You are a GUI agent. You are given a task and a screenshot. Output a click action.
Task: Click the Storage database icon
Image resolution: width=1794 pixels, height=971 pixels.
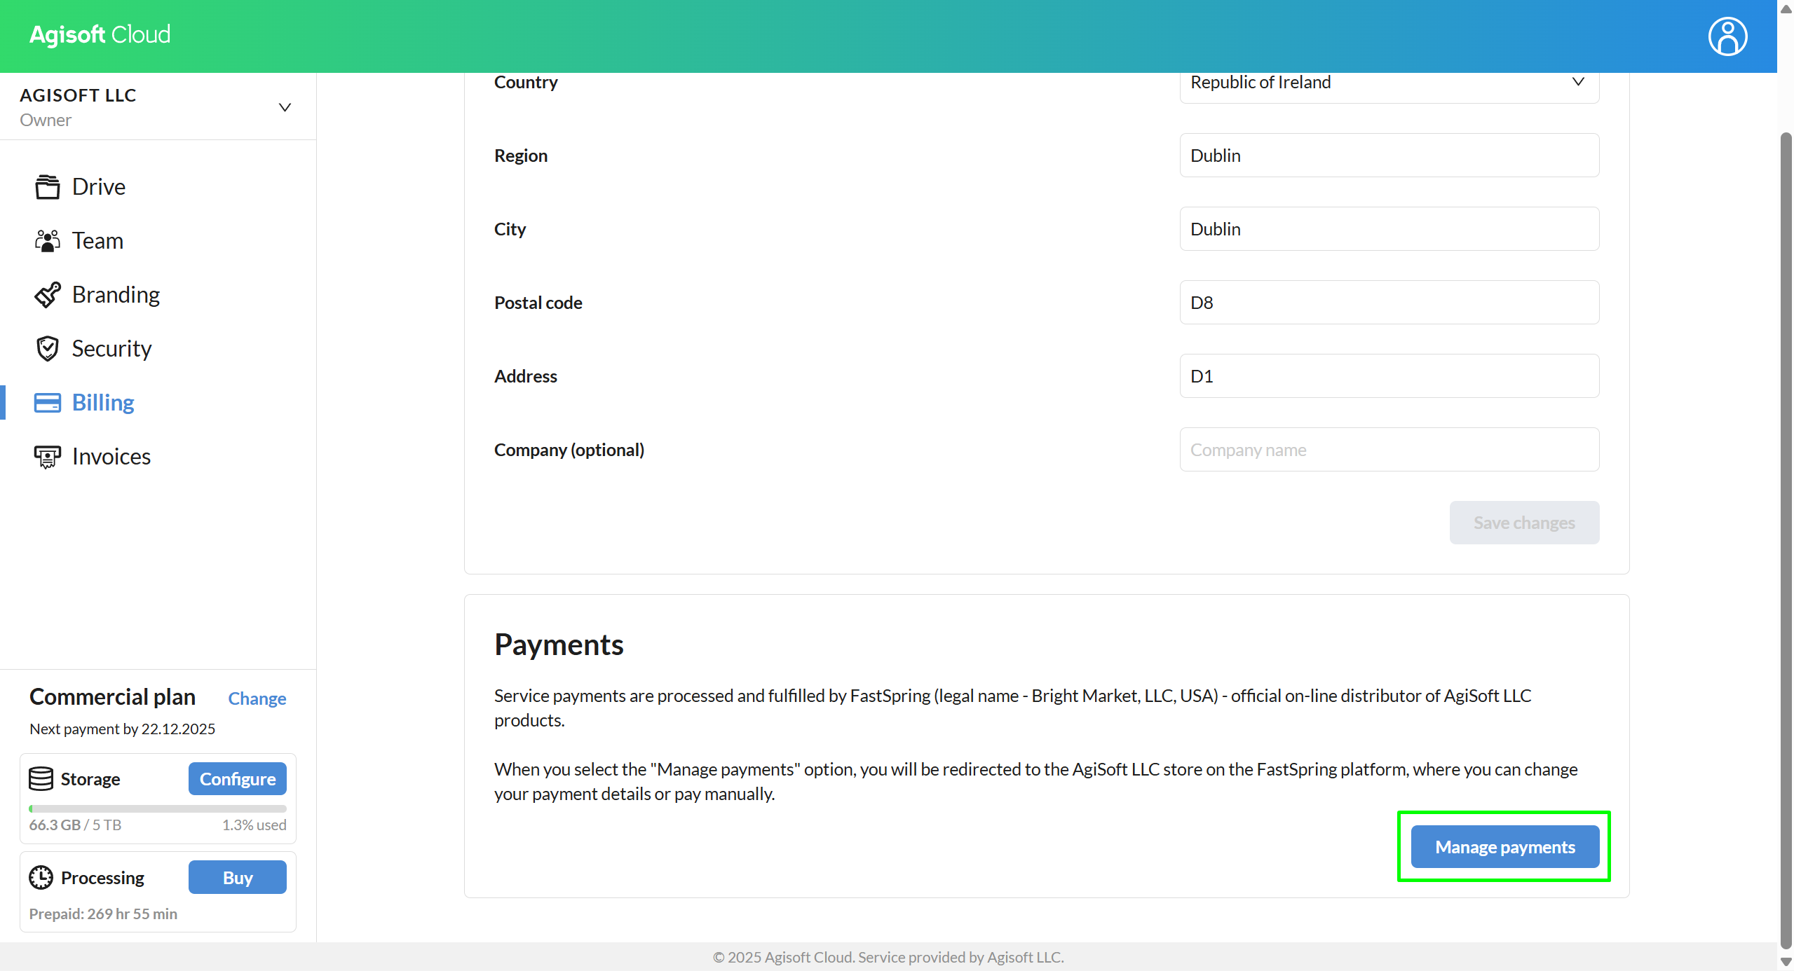point(41,778)
